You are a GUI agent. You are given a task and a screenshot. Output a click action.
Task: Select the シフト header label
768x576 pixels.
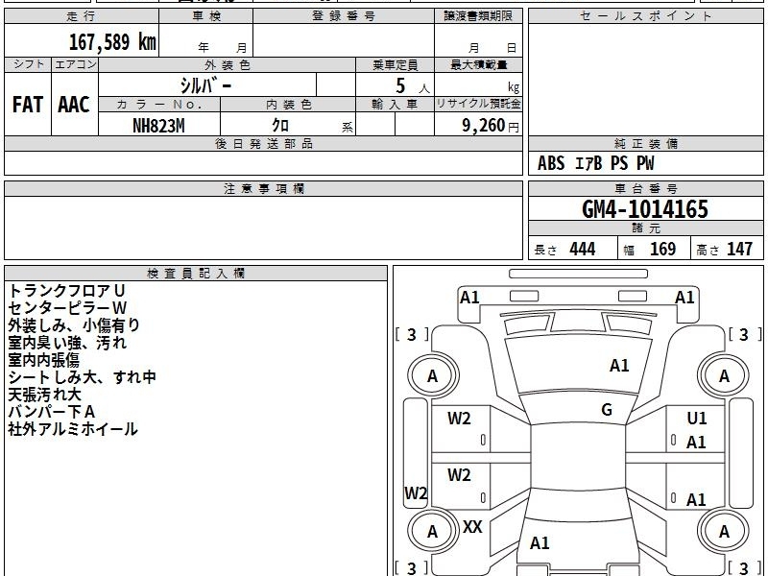(x=28, y=64)
